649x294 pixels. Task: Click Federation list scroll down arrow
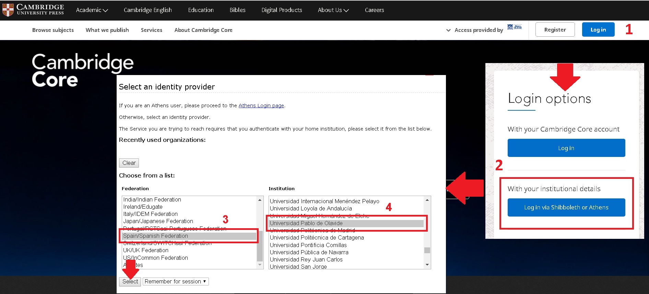tap(260, 265)
